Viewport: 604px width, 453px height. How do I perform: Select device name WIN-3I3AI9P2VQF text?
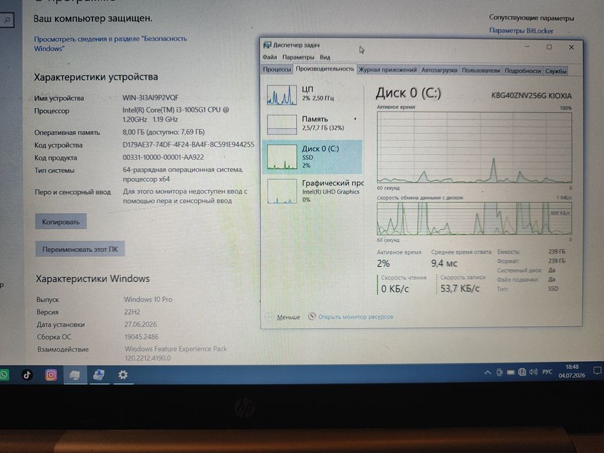pos(150,98)
